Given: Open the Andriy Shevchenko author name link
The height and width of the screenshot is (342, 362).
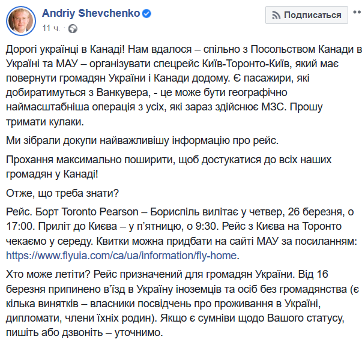Looking at the screenshot, I should tap(91, 13).
